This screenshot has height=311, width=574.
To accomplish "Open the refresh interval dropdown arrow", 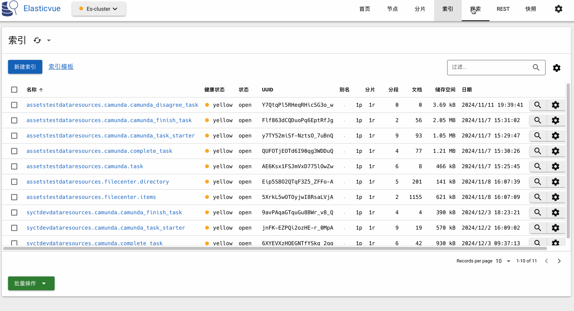I will point(48,40).
